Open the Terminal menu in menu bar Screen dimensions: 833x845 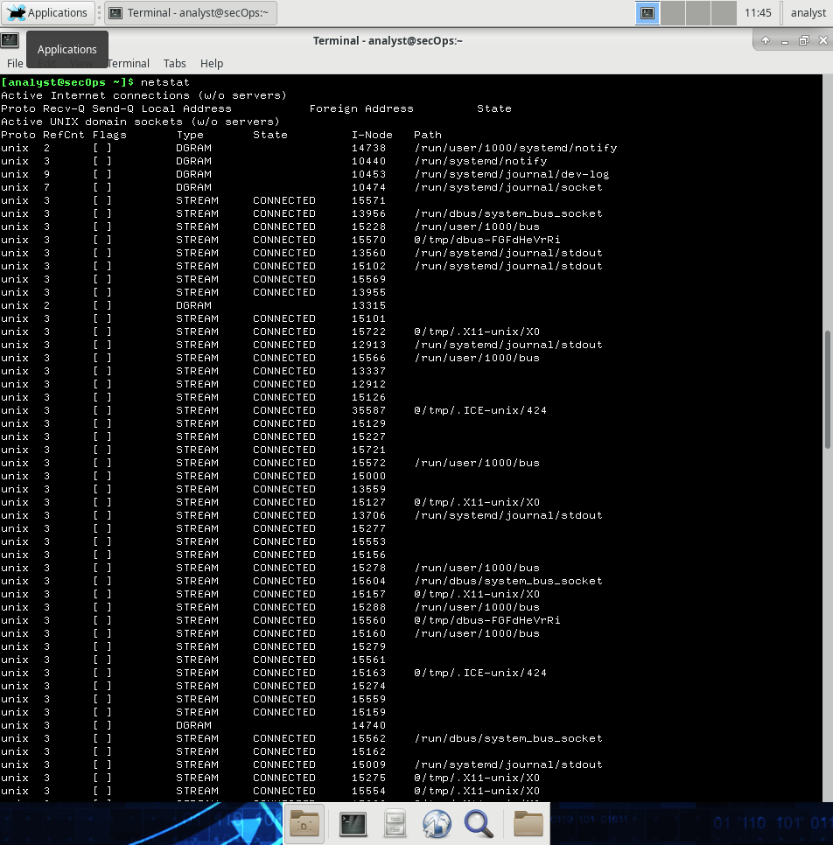(x=129, y=63)
